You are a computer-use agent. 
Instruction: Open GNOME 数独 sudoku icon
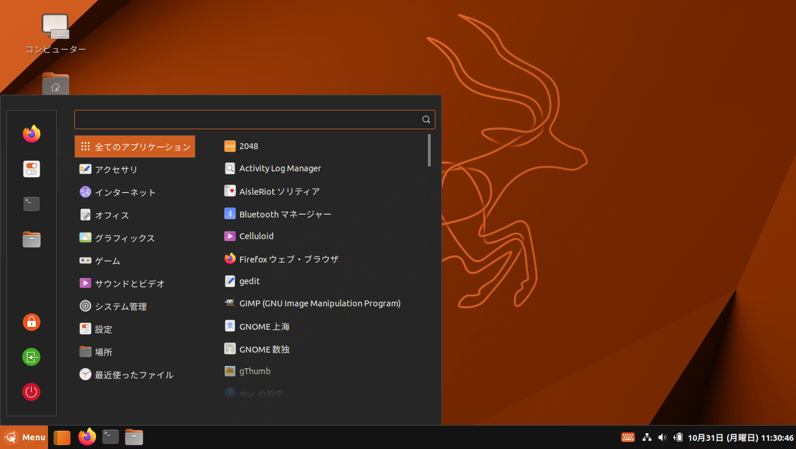[230, 349]
